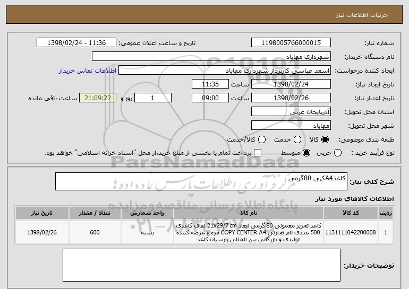Click the توضیحات خریدار text area
This screenshot has width=409, height=289.
201,265
